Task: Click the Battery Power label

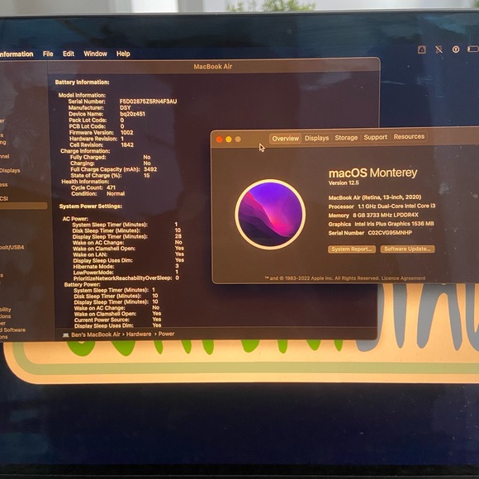Action: 83,284
